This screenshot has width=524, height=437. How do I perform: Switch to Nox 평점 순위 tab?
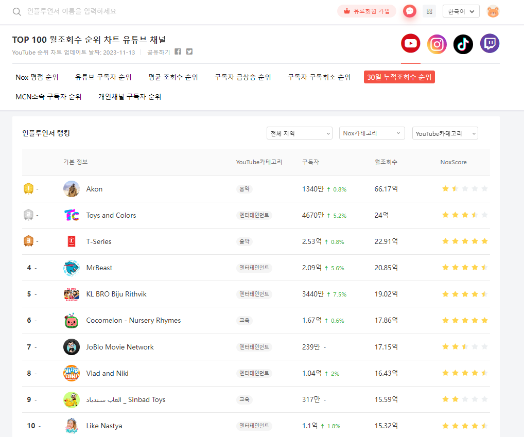pos(37,77)
